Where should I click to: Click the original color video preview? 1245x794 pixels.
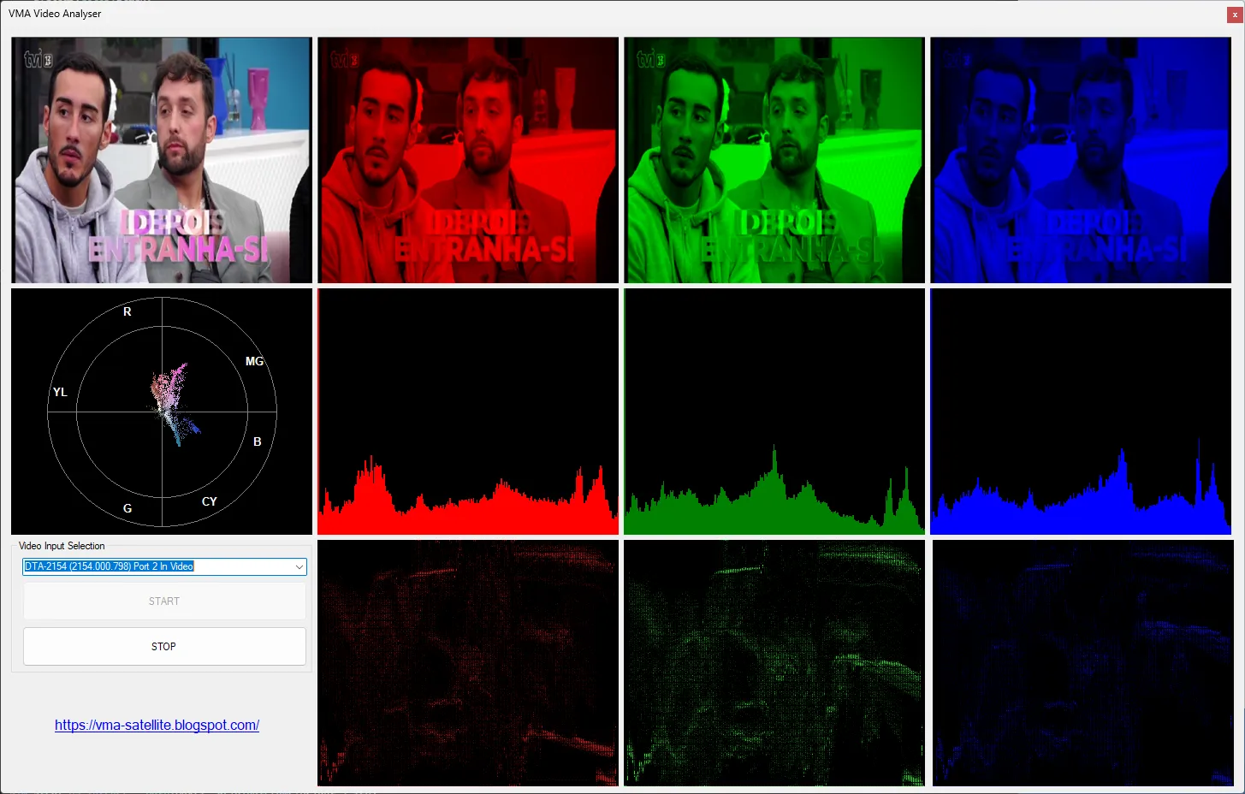coord(162,160)
